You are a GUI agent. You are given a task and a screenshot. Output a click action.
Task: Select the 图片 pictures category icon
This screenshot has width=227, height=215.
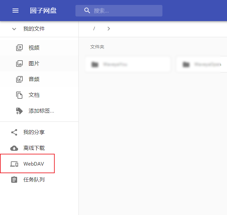tap(19, 64)
